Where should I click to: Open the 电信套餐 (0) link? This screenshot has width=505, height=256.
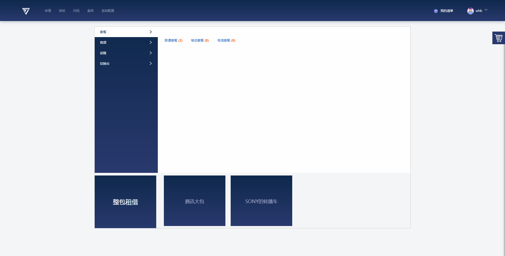tap(226, 41)
